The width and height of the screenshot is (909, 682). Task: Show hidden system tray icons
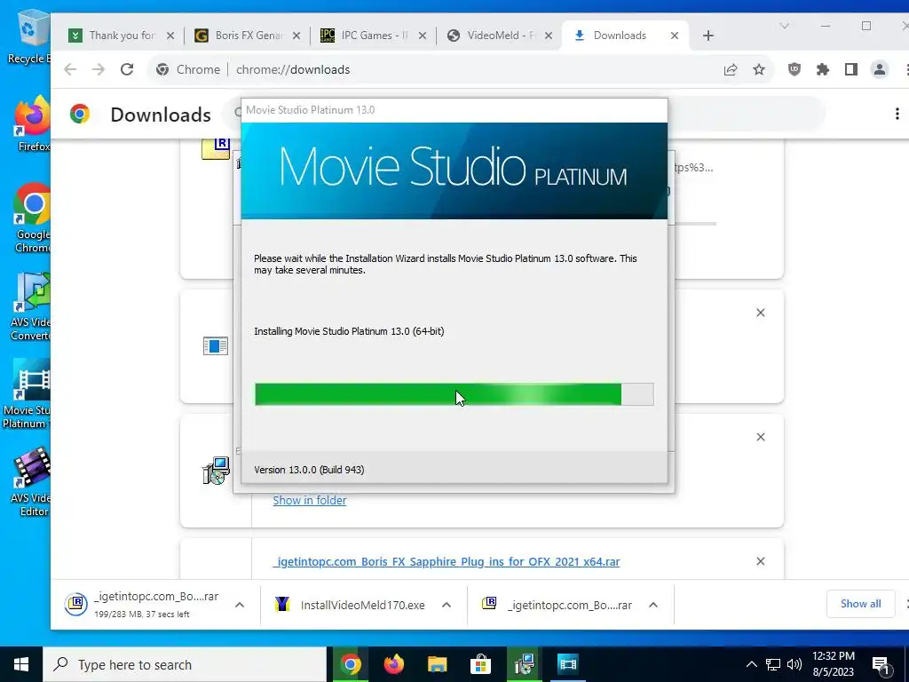coord(751,664)
